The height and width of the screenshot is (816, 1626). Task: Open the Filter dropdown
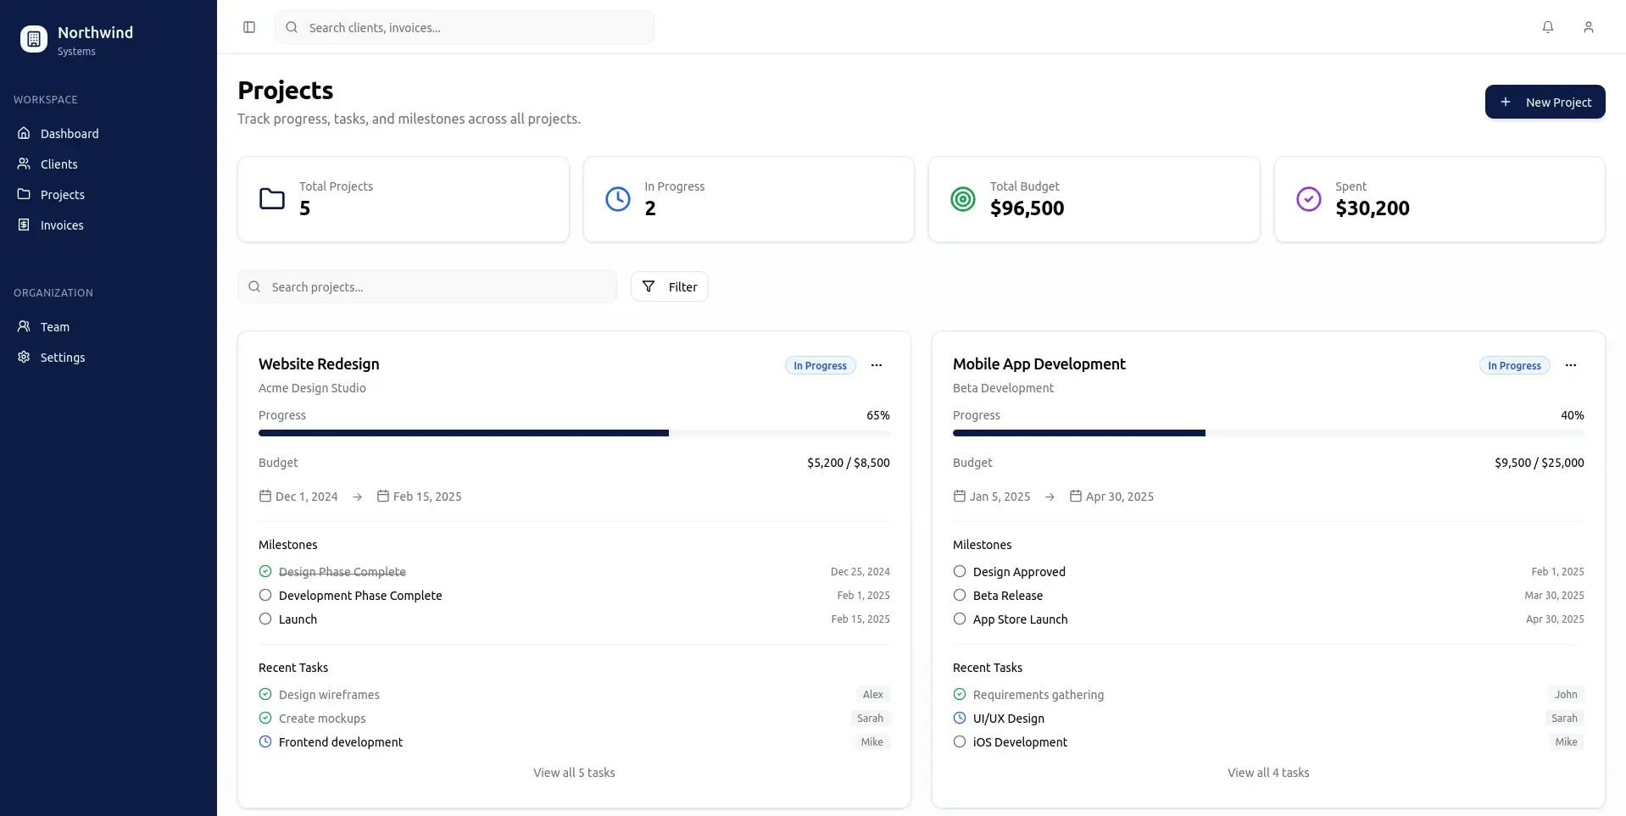[669, 286]
